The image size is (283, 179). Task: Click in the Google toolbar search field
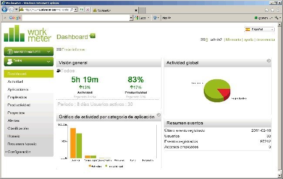tap(76, 18)
